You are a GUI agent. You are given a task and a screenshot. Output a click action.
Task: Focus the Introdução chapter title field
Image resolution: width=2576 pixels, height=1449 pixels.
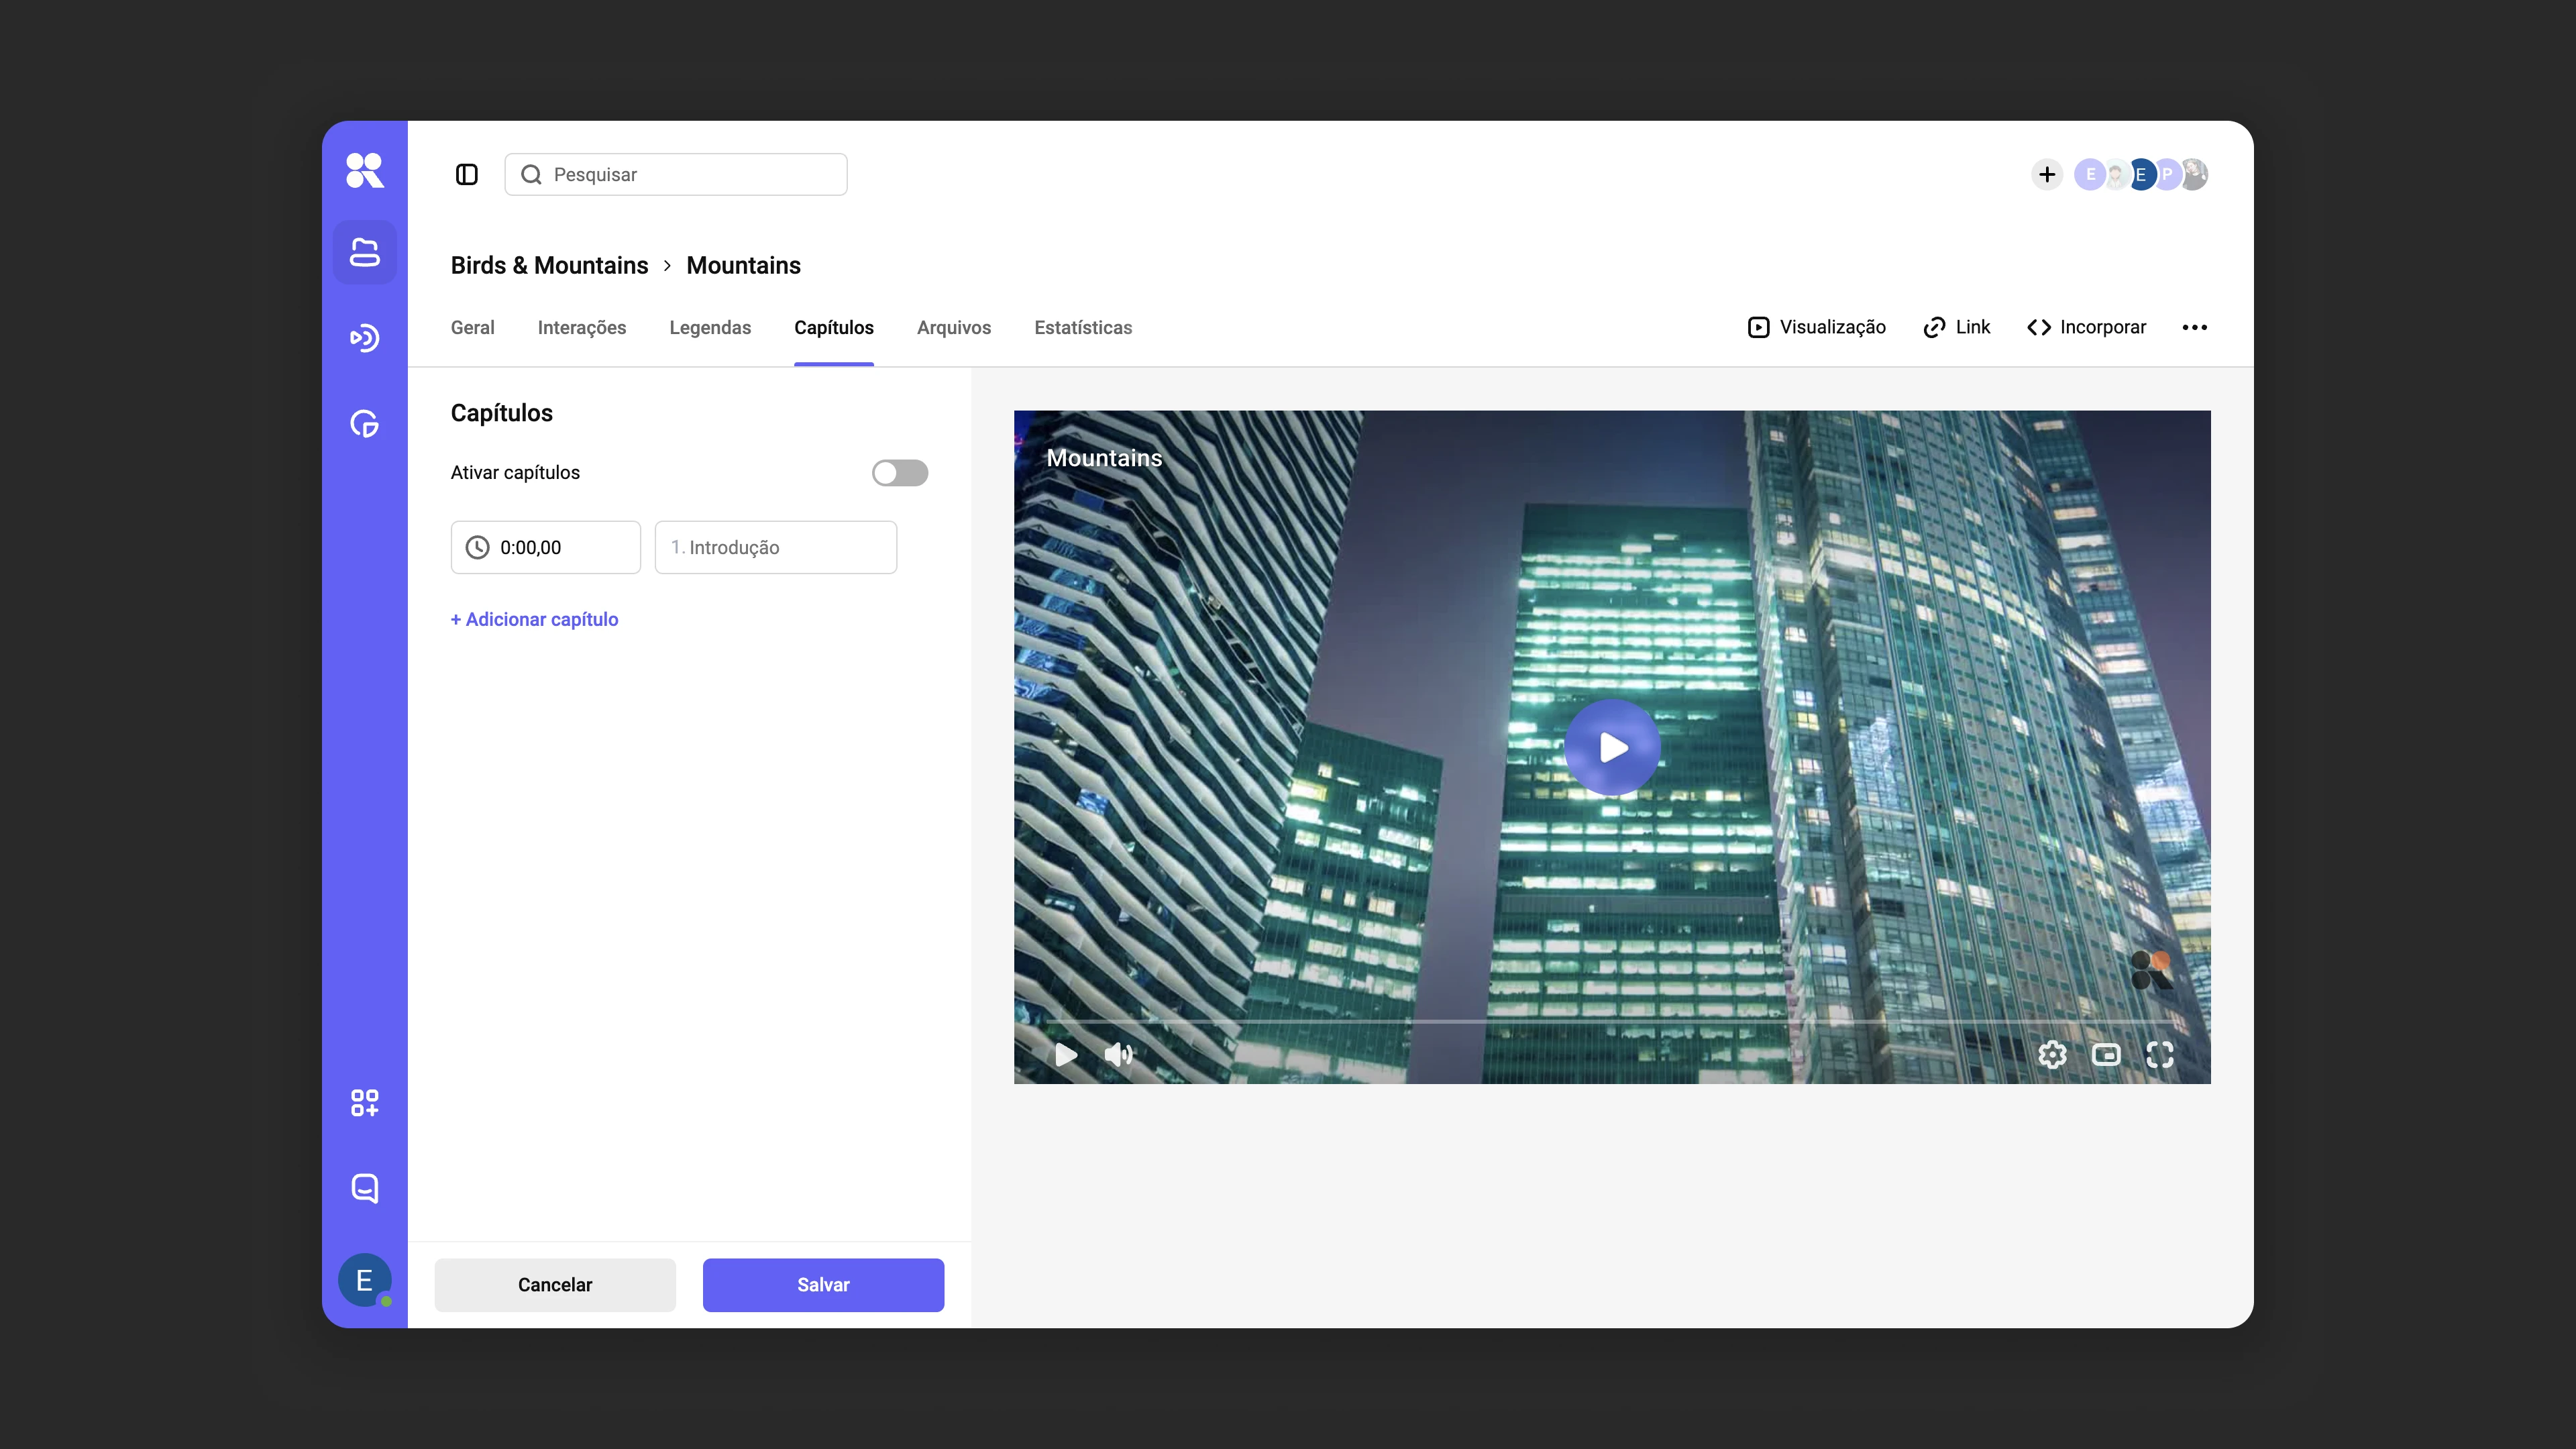776,547
